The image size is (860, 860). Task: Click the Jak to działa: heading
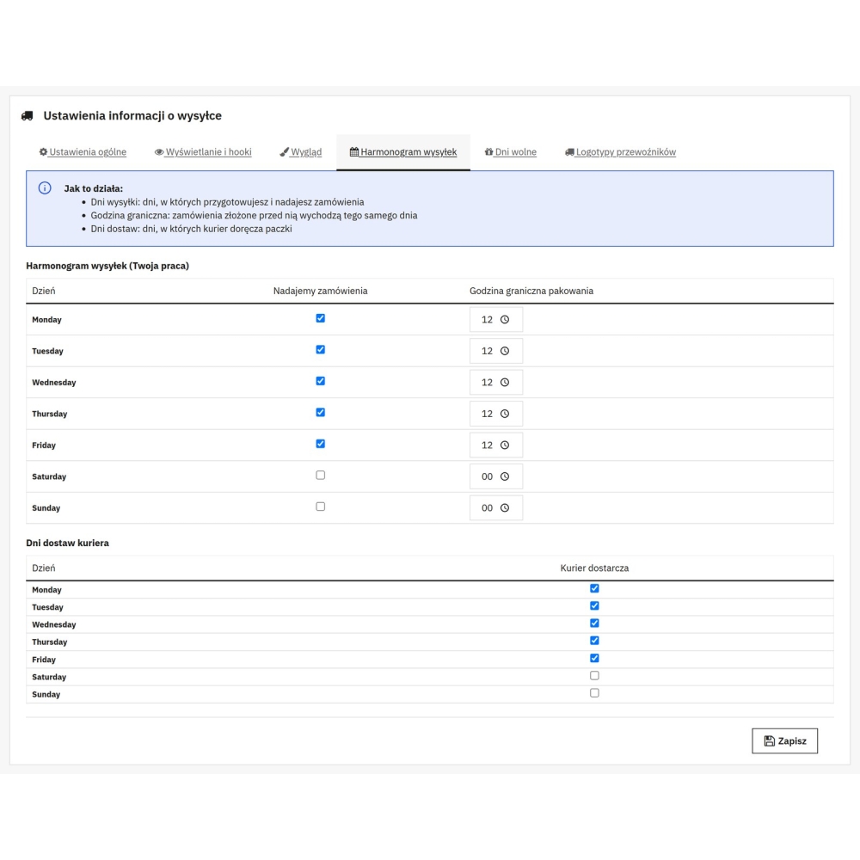tap(93, 188)
